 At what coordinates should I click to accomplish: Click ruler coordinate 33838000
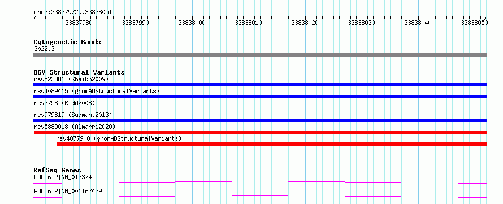point(192,23)
